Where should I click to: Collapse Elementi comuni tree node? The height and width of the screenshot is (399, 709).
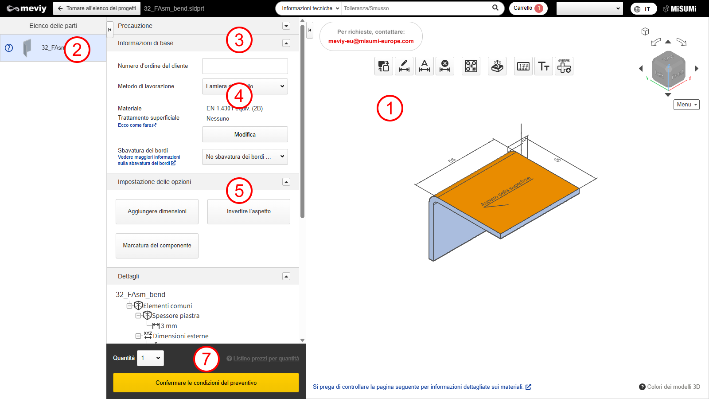click(x=129, y=306)
